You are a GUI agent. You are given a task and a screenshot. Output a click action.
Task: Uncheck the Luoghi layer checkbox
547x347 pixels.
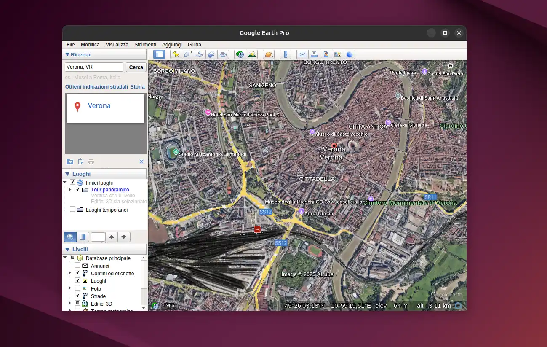pyautogui.click(x=78, y=281)
